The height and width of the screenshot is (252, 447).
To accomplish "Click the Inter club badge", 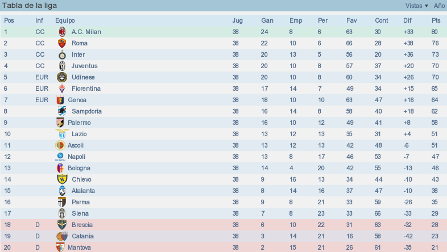I will 62,54.
